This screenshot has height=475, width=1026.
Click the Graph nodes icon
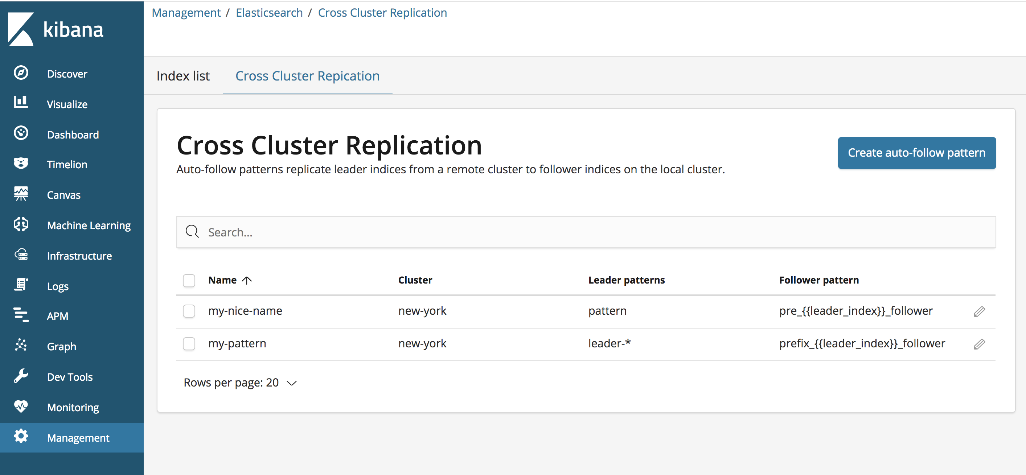(21, 345)
